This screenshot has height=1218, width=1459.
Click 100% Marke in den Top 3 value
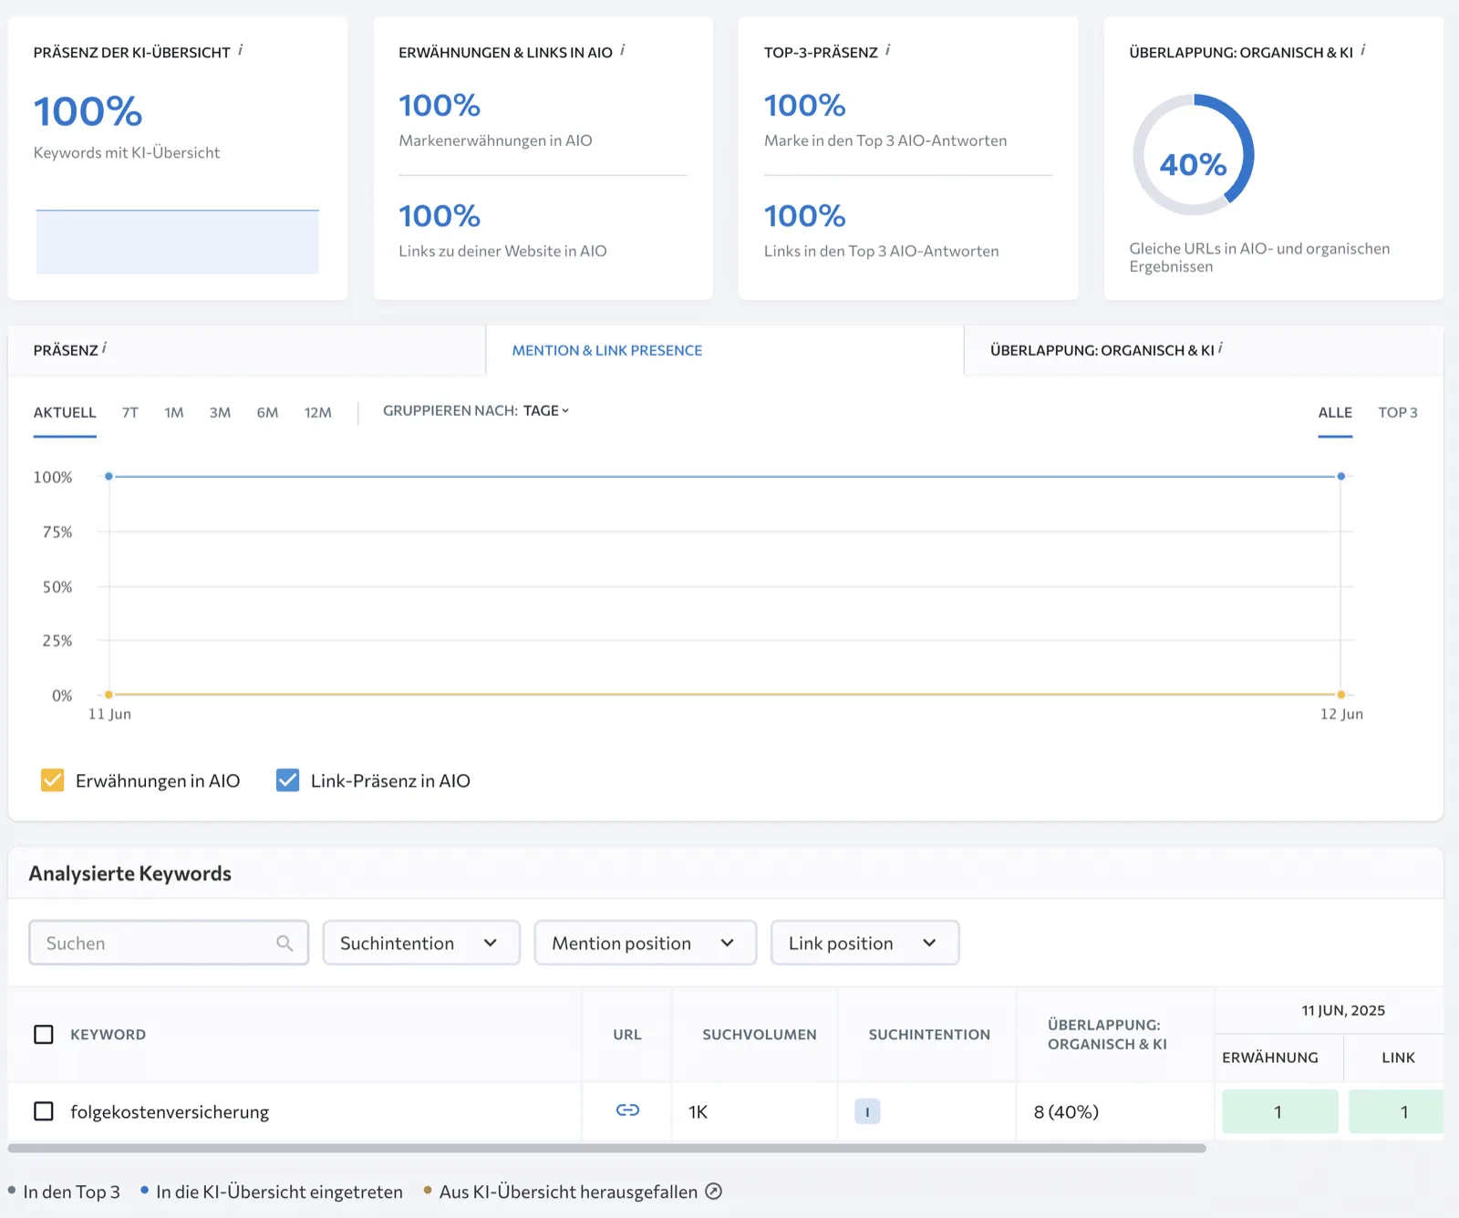click(x=805, y=105)
